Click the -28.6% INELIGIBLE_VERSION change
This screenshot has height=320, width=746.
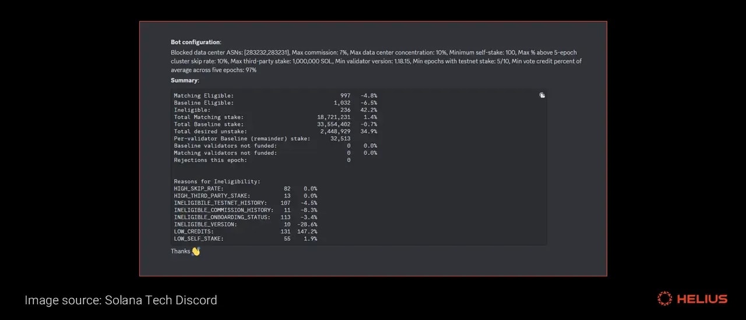point(307,225)
